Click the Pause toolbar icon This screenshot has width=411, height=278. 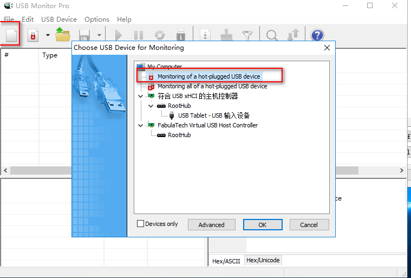pyautogui.click(x=139, y=35)
